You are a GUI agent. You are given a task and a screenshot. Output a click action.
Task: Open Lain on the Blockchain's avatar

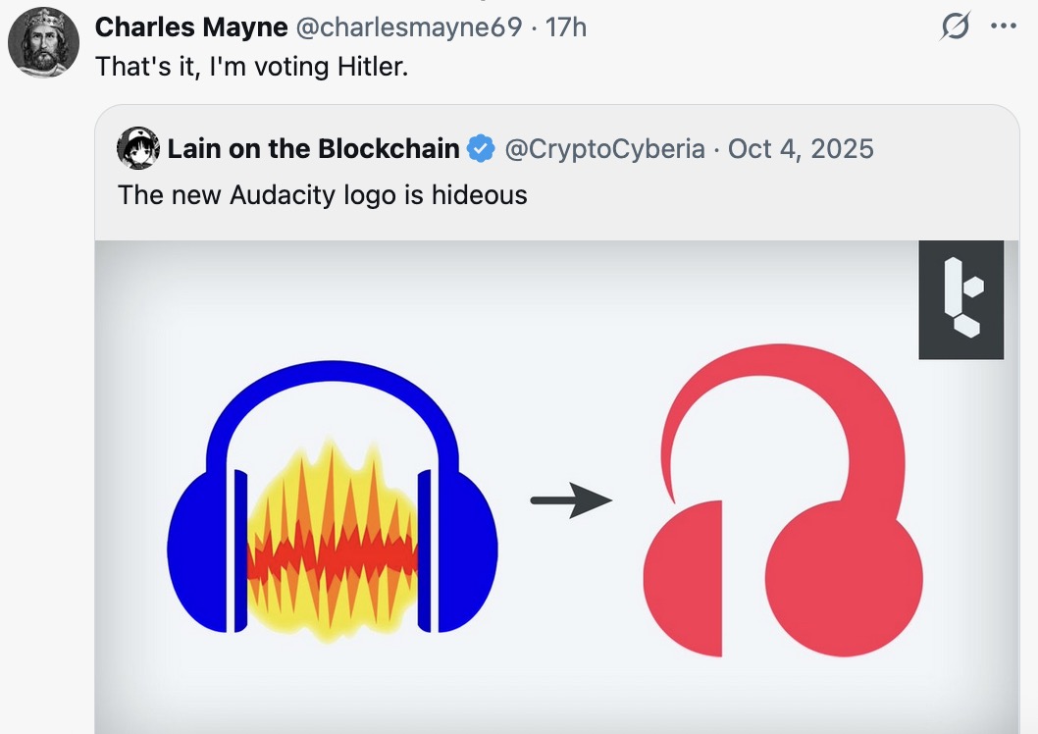(137, 148)
